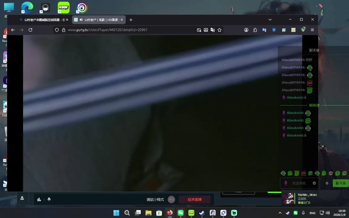This screenshot has width=349, height=218.
Task: Open the shield tracking protection icon
Action: click(x=57, y=30)
